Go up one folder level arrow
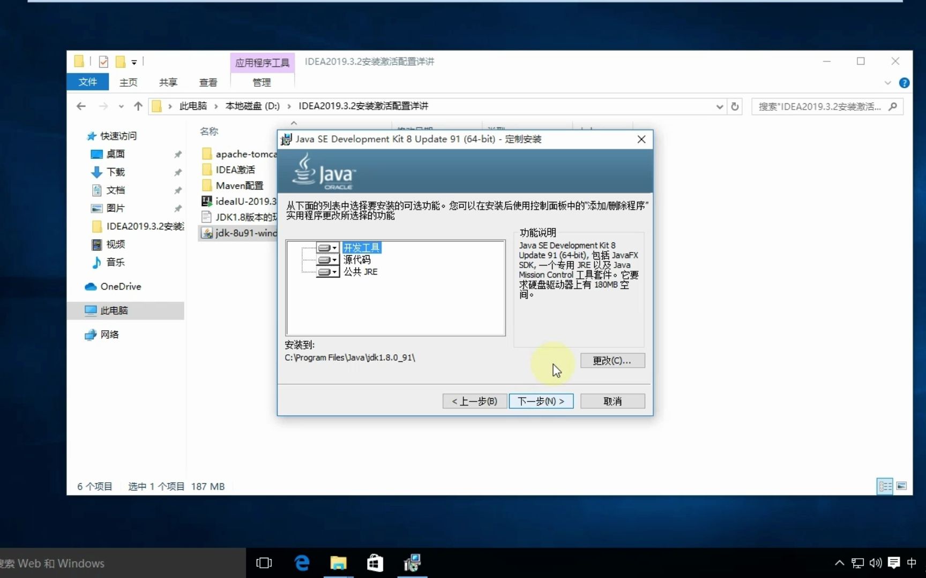This screenshot has height=578, width=926. click(x=138, y=106)
